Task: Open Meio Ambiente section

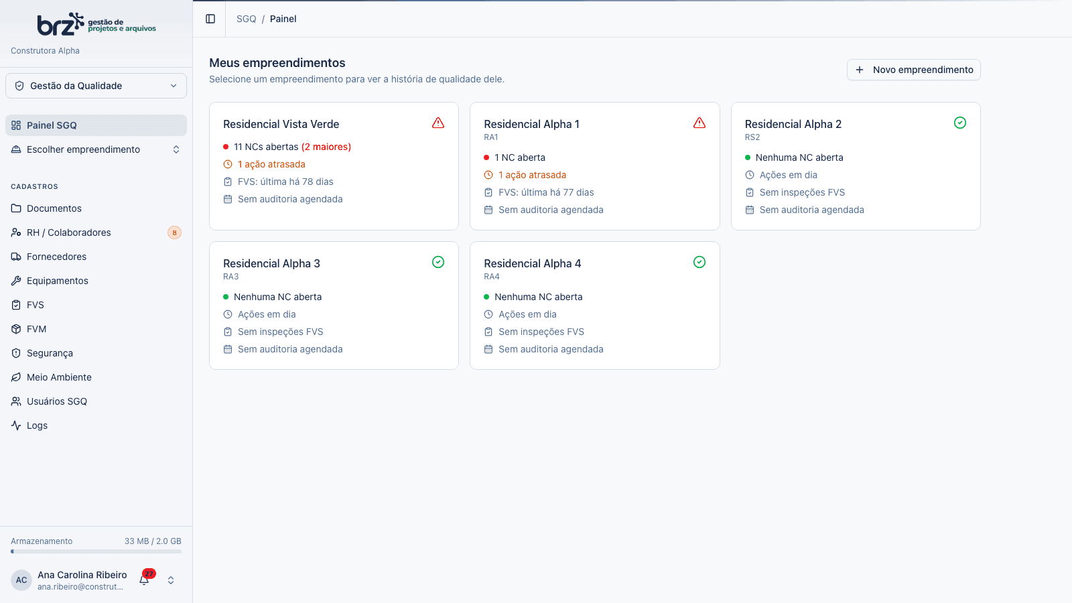Action: [96, 377]
